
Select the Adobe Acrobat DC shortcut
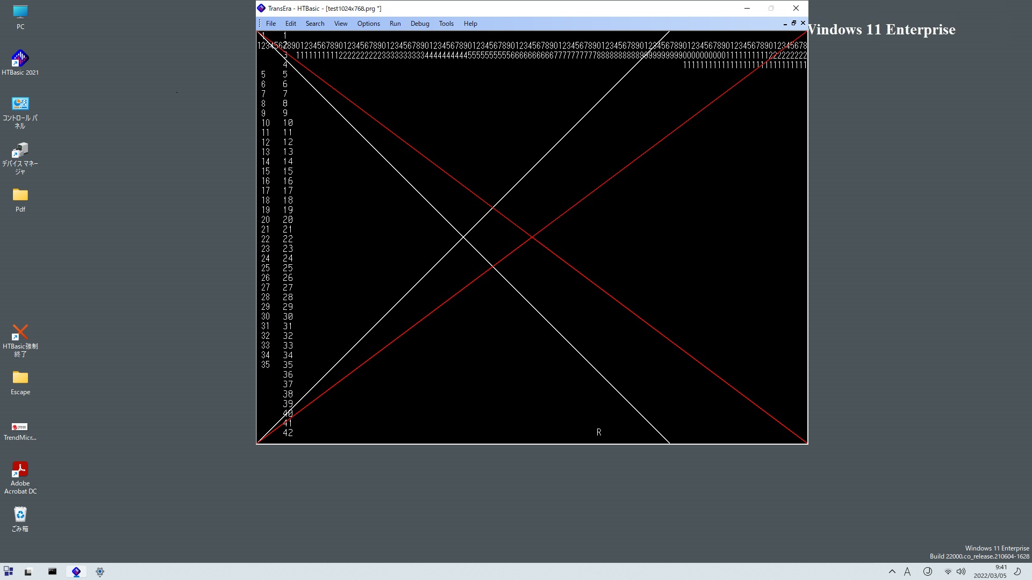coord(20,477)
